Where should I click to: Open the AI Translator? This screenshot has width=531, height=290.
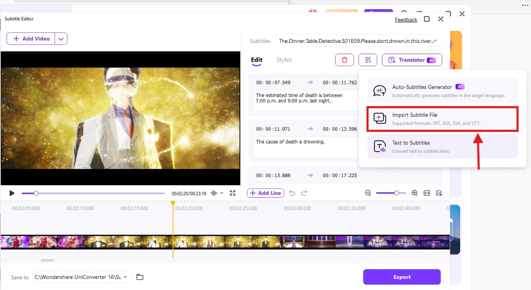coord(412,60)
